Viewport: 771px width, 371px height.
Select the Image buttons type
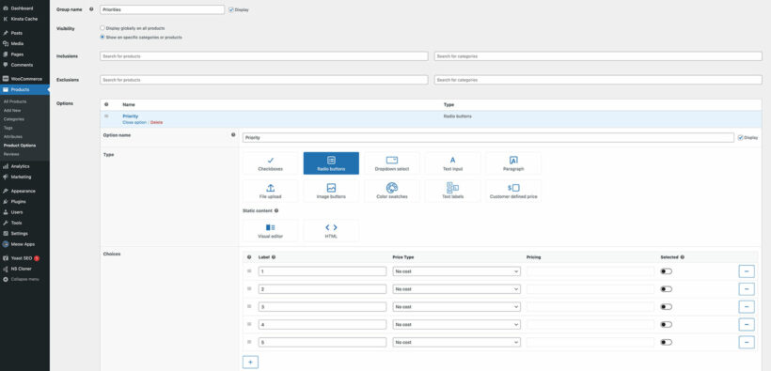(331, 191)
